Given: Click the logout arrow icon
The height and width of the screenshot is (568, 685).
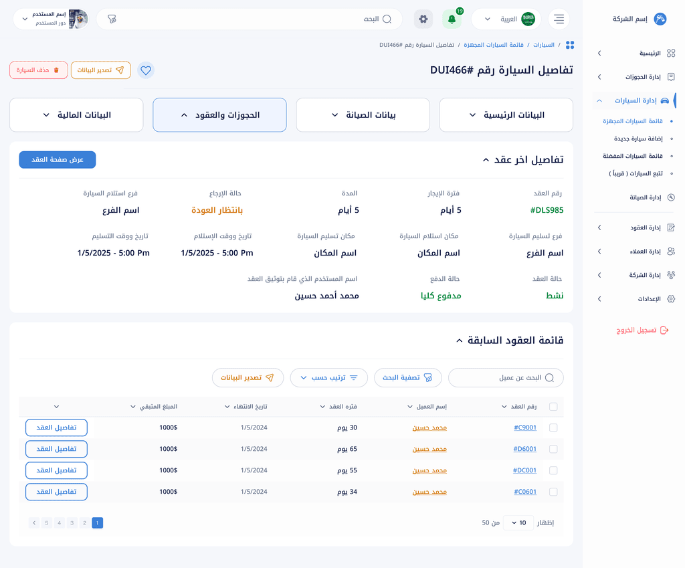Looking at the screenshot, I should coord(664,330).
